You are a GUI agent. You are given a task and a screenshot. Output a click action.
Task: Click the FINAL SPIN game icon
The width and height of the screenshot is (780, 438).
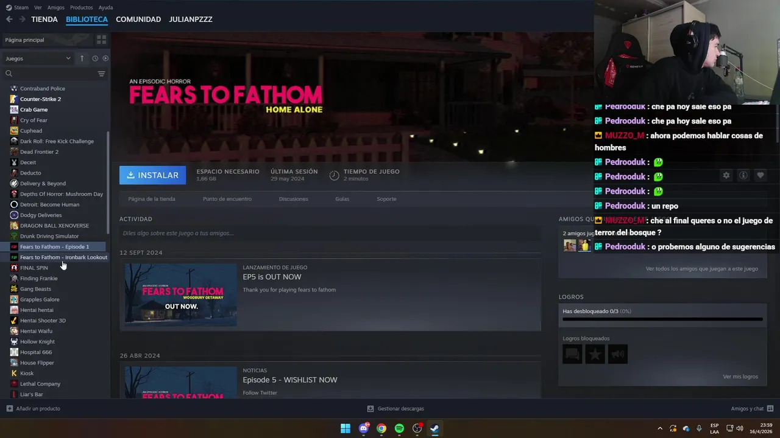14,268
